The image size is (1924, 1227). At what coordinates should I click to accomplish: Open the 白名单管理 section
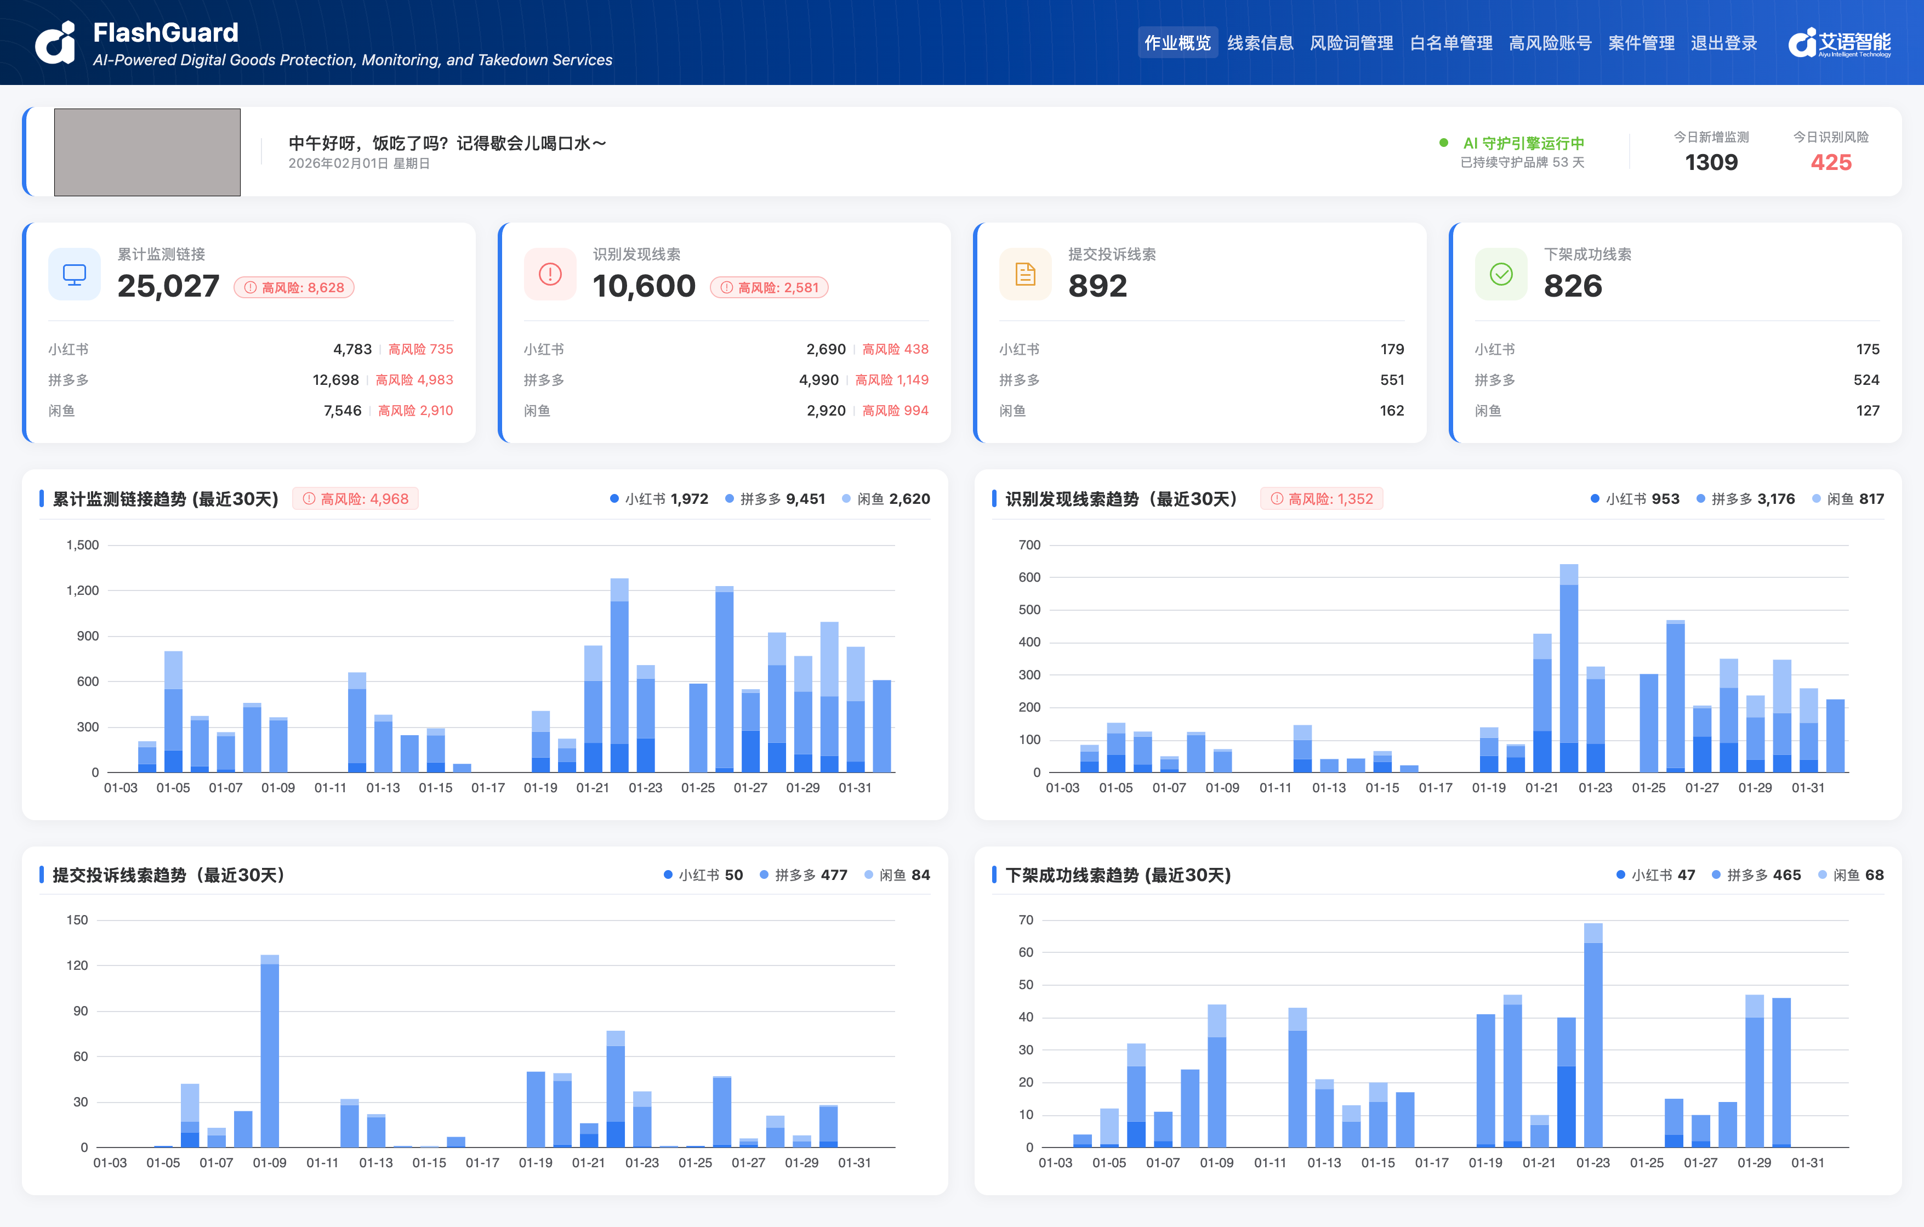pyautogui.click(x=1451, y=43)
